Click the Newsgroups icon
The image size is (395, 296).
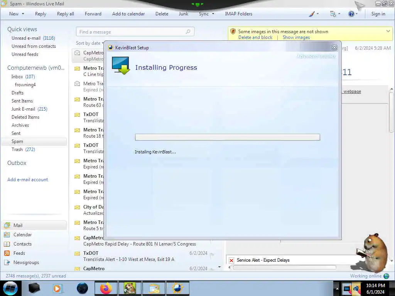pos(7,262)
